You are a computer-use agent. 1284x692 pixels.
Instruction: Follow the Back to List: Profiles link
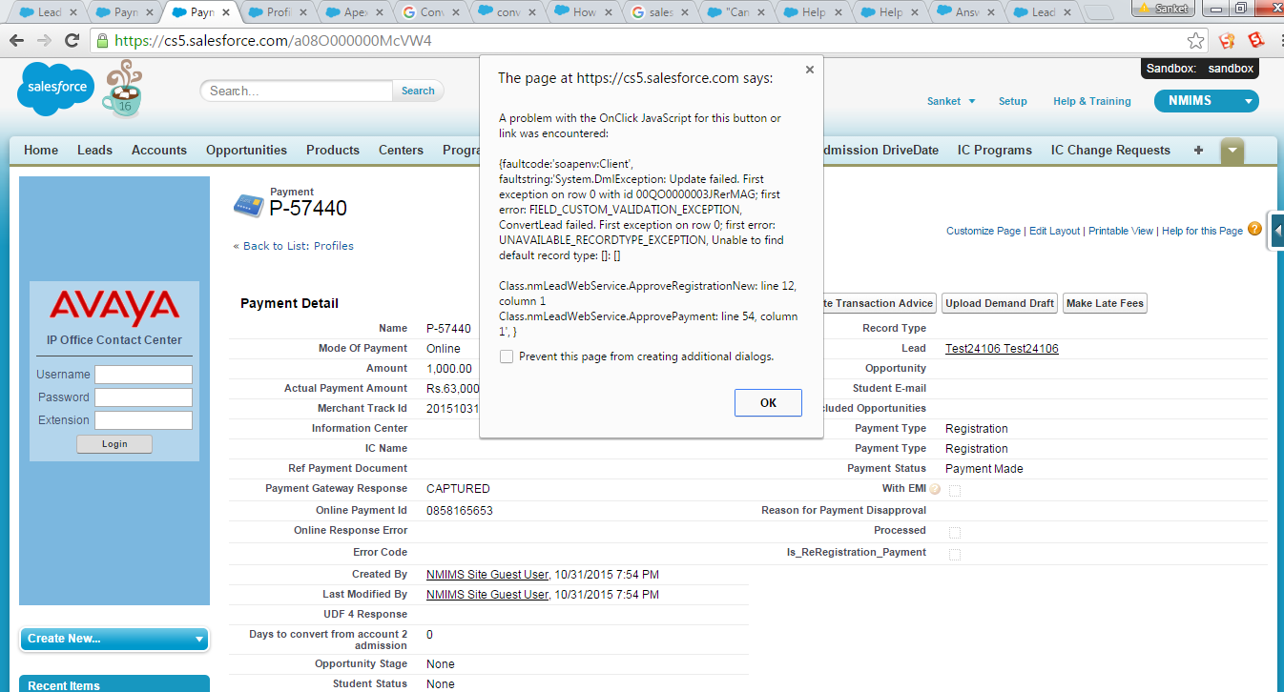point(294,246)
